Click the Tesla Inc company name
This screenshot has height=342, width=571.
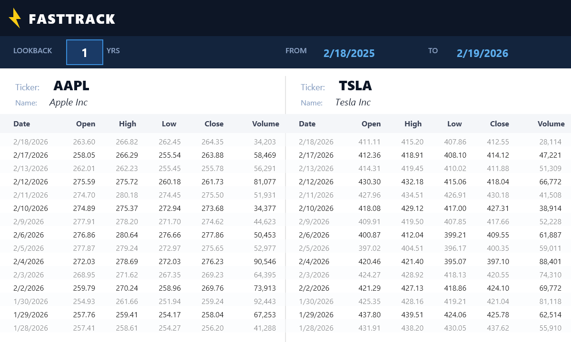tap(353, 103)
